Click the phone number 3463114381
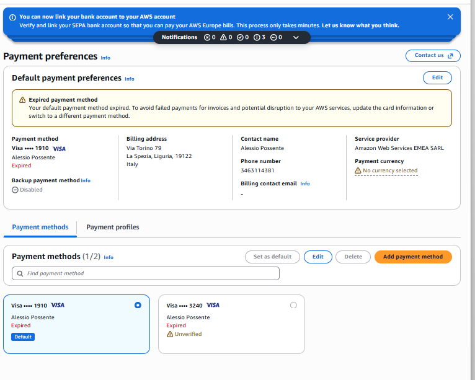The width and height of the screenshot is (475, 380). tap(257, 170)
